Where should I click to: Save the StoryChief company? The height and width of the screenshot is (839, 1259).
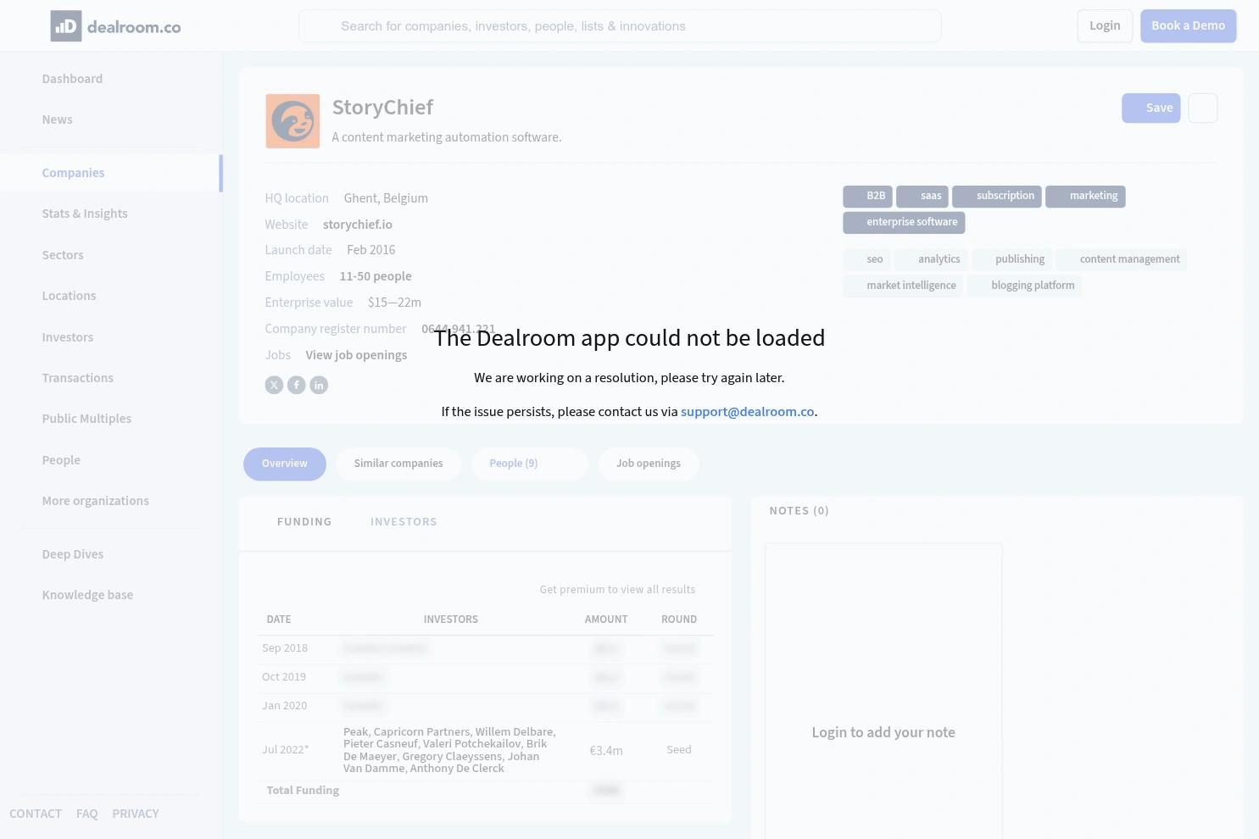[1150, 108]
